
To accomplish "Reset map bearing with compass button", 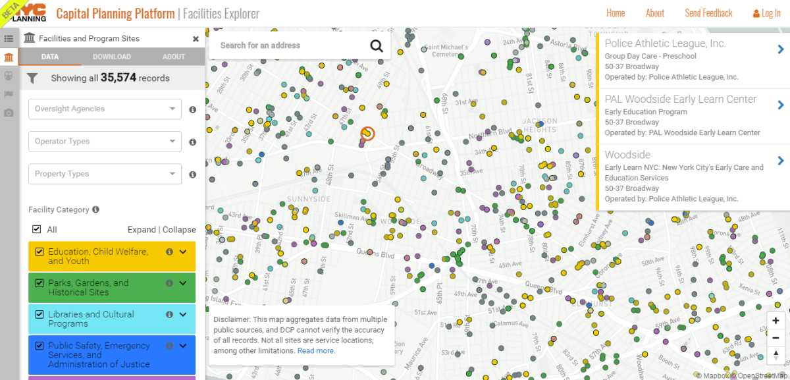I will pos(776,354).
